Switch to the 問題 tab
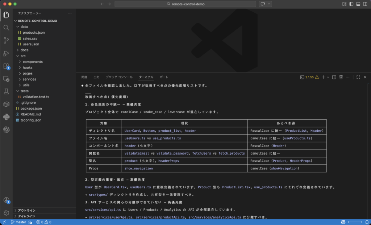This screenshot has width=371, height=225. [x=84, y=77]
